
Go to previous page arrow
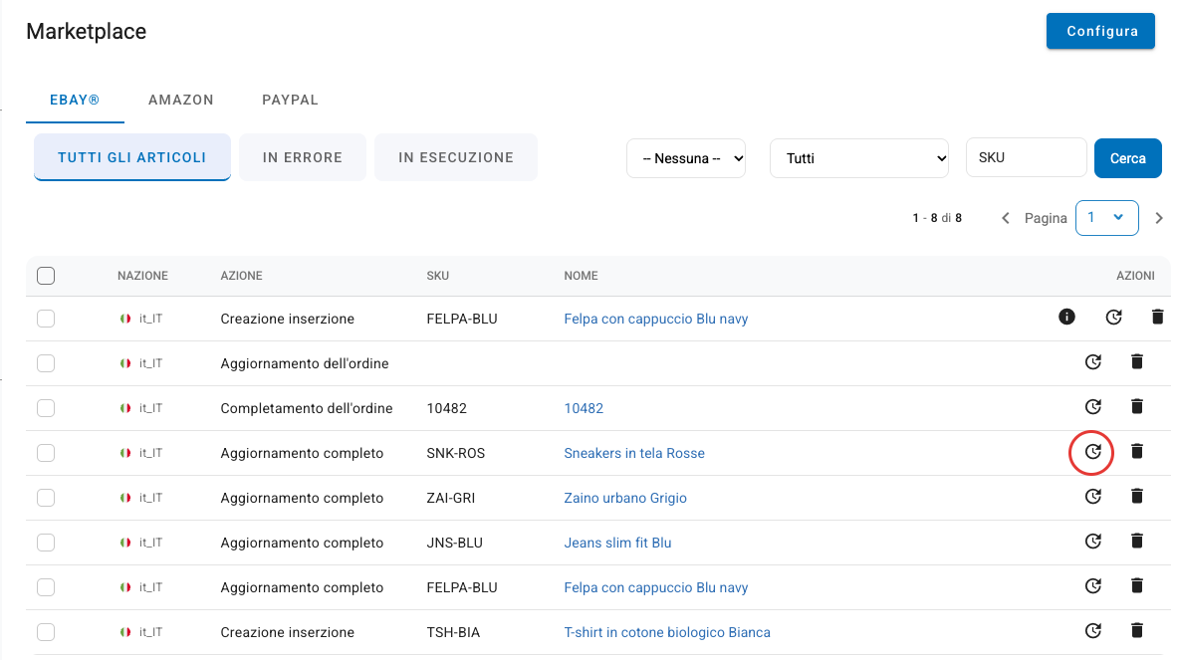(1006, 218)
